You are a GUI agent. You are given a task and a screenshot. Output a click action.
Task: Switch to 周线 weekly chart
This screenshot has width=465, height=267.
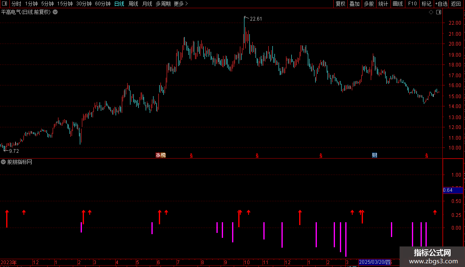pyautogui.click(x=133, y=4)
